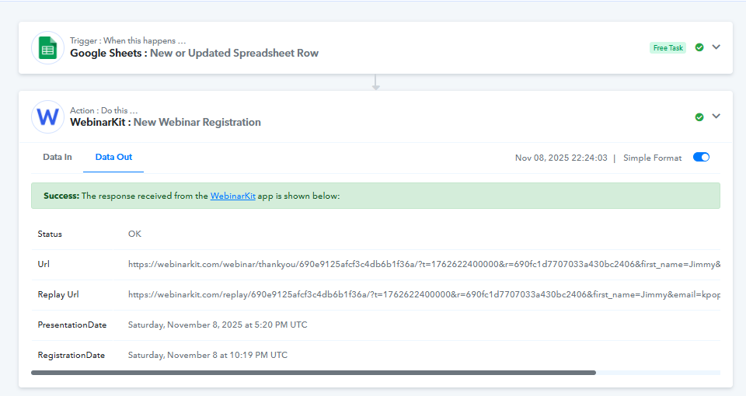This screenshot has height=396, width=746.
Task: Click the WebinarKit W logo icon
Action: pyautogui.click(x=47, y=117)
